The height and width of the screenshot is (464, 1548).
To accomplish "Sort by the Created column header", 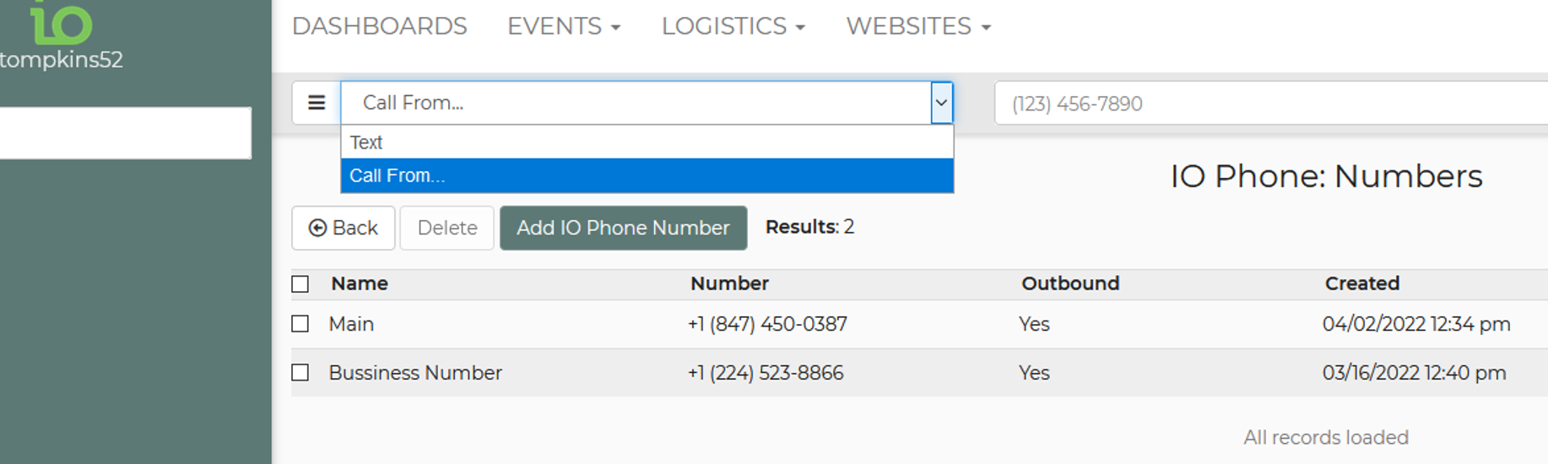I will click(1361, 283).
